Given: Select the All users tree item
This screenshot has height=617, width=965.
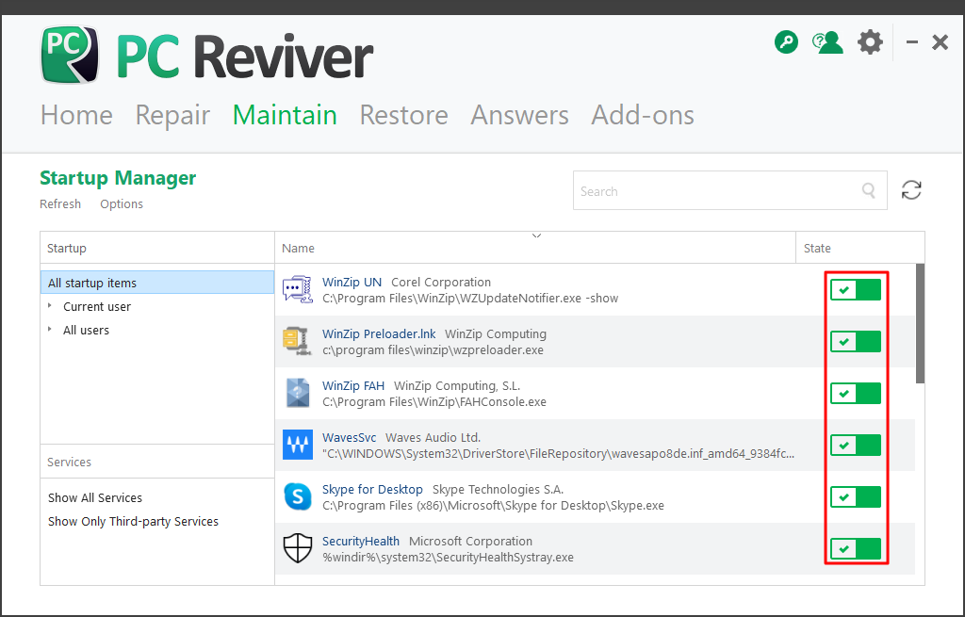Looking at the screenshot, I should coord(86,330).
